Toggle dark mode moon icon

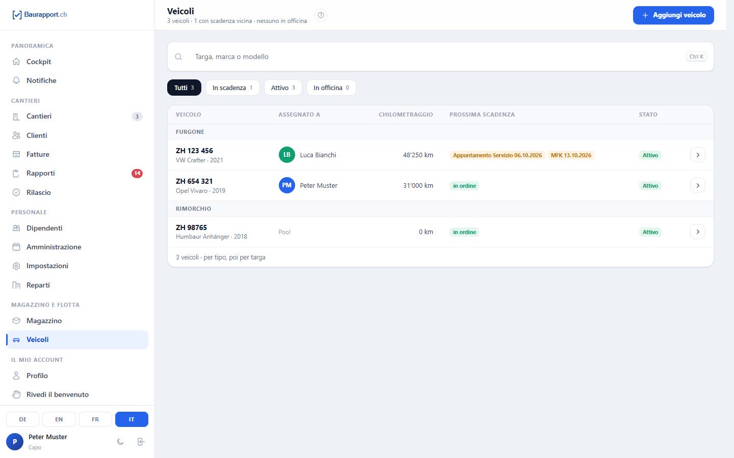[120, 442]
